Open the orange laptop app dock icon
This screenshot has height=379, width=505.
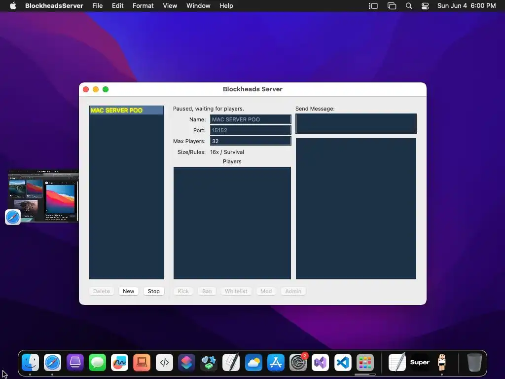142,362
